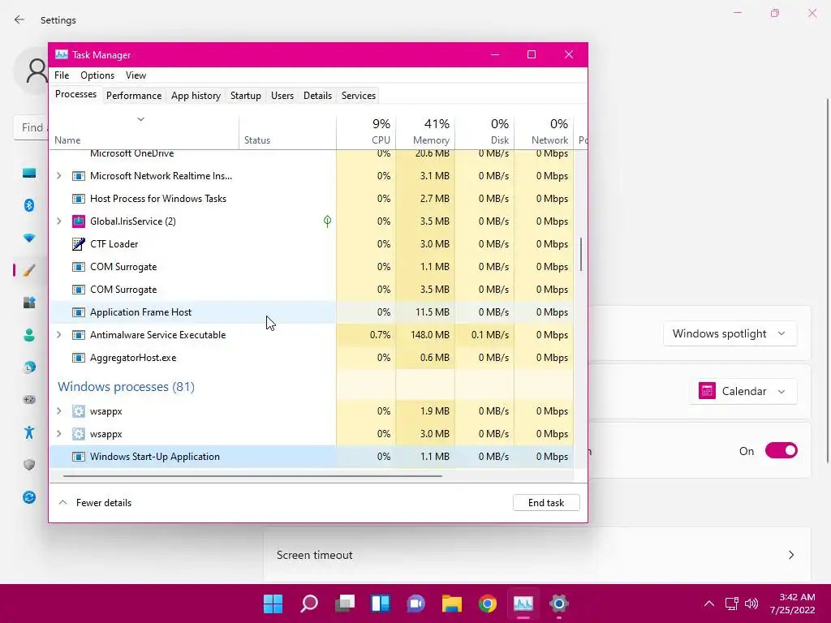
Task: Click the Windows processes (81) group header
Action: (126, 387)
